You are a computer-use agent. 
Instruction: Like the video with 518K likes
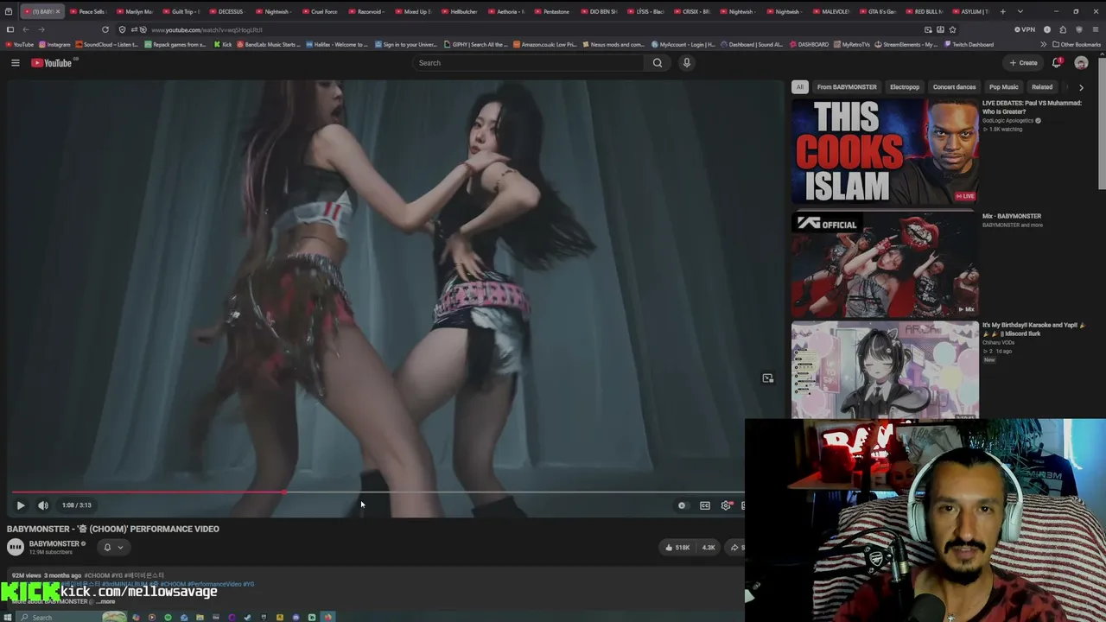point(677,547)
